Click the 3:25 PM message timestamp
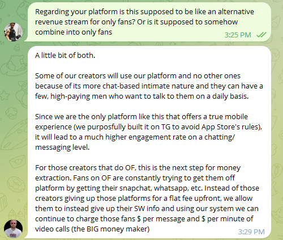The width and height of the screenshot is (283, 240). tap(238, 35)
